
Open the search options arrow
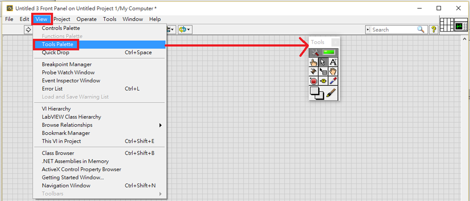pyautogui.click(x=368, y=30)
